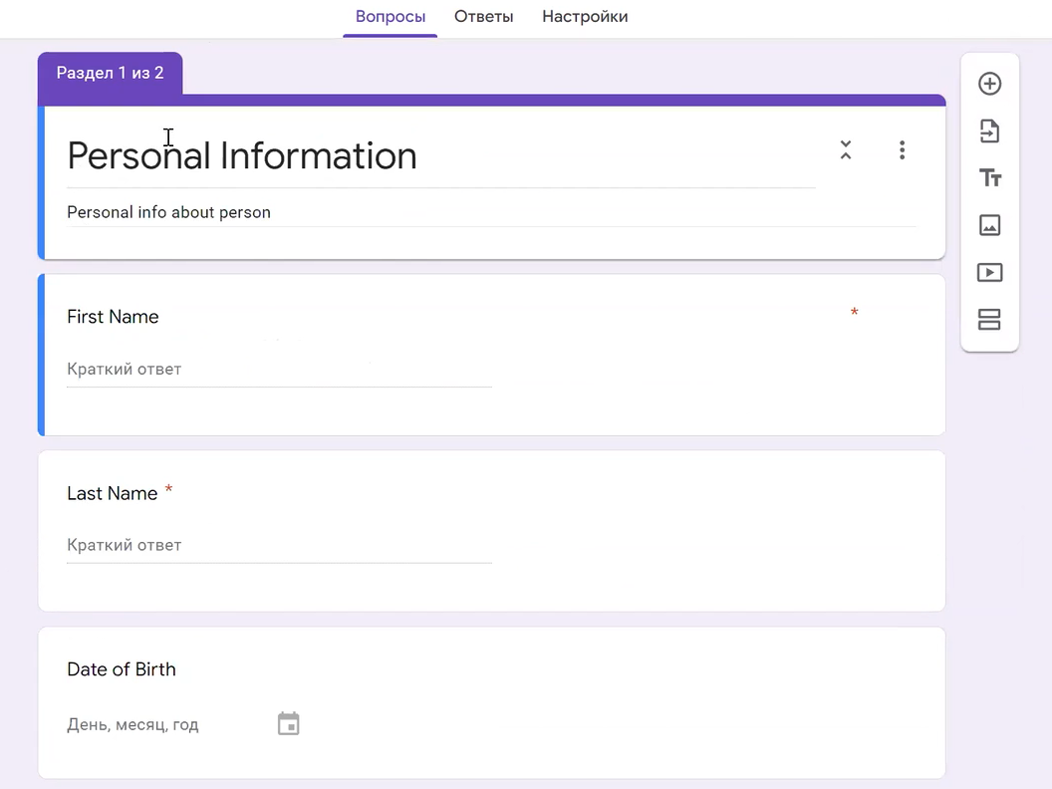Viewport: 1052px width, 789px height.
Task: Open the Настройки tab
Action: point(585,17)
